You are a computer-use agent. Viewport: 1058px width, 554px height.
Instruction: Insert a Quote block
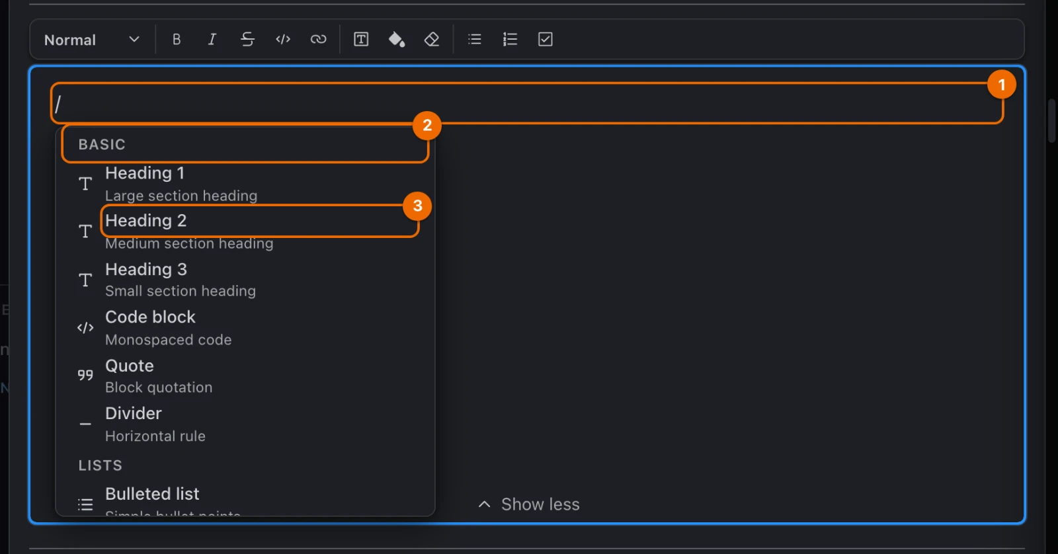[245, 376]
